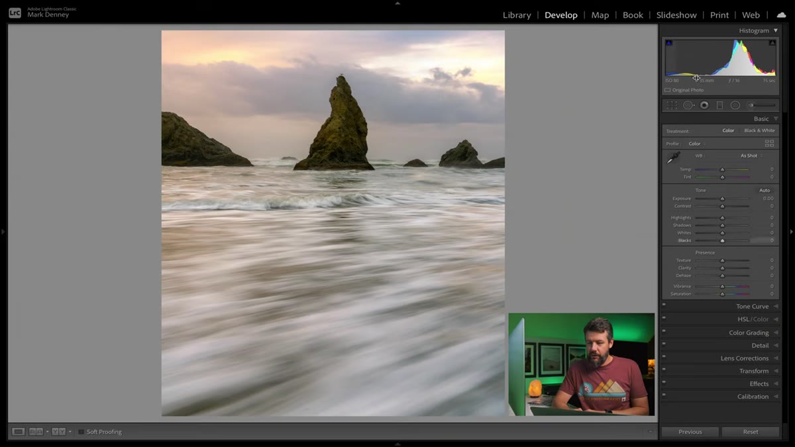Expand the Lens Corrections panel

pos(776,358)
